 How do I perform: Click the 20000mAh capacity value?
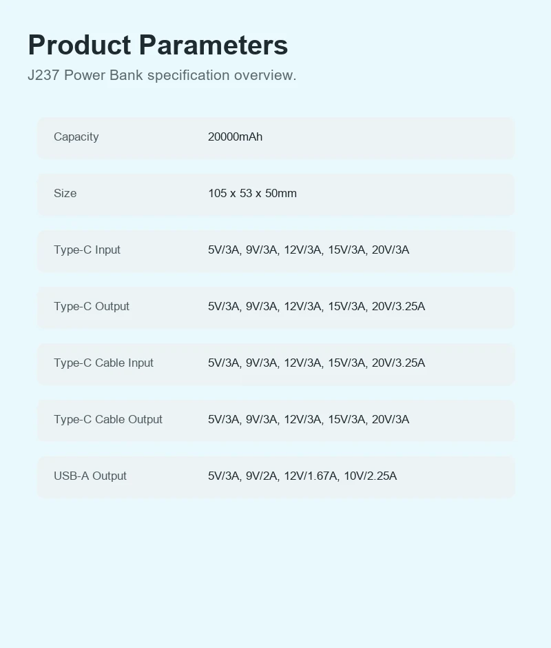click(x=235, y=136)
